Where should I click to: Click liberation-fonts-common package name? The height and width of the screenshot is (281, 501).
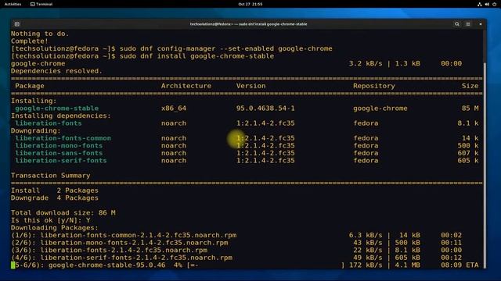(63, 138)
